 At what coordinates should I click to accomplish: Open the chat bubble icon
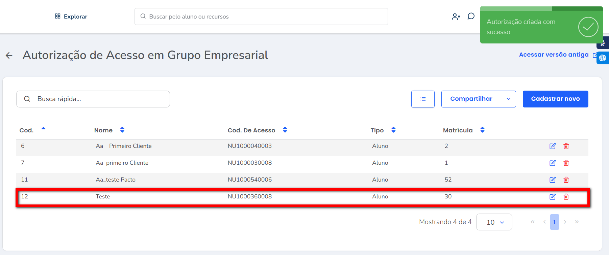[x=471, y=17]
